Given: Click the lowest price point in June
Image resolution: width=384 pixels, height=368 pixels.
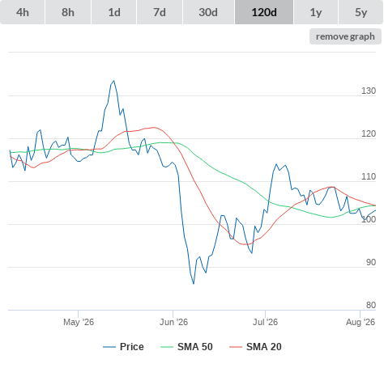Looking at the screenshot, I should (x=194, y=284).
